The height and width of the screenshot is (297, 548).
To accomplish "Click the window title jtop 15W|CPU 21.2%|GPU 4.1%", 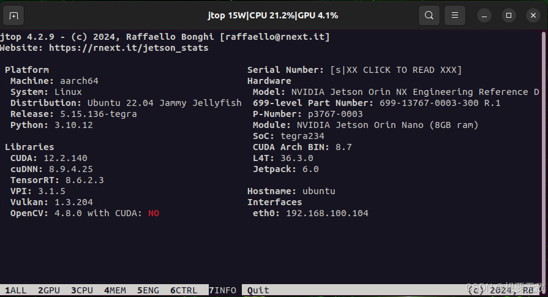I will 273,15.
